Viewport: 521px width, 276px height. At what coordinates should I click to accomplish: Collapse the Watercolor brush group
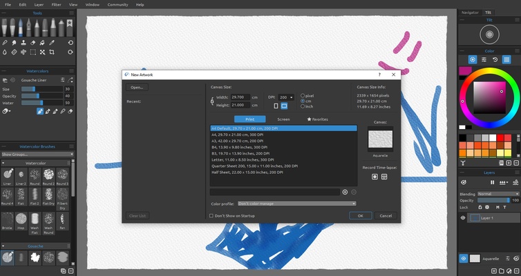point(3,164)
